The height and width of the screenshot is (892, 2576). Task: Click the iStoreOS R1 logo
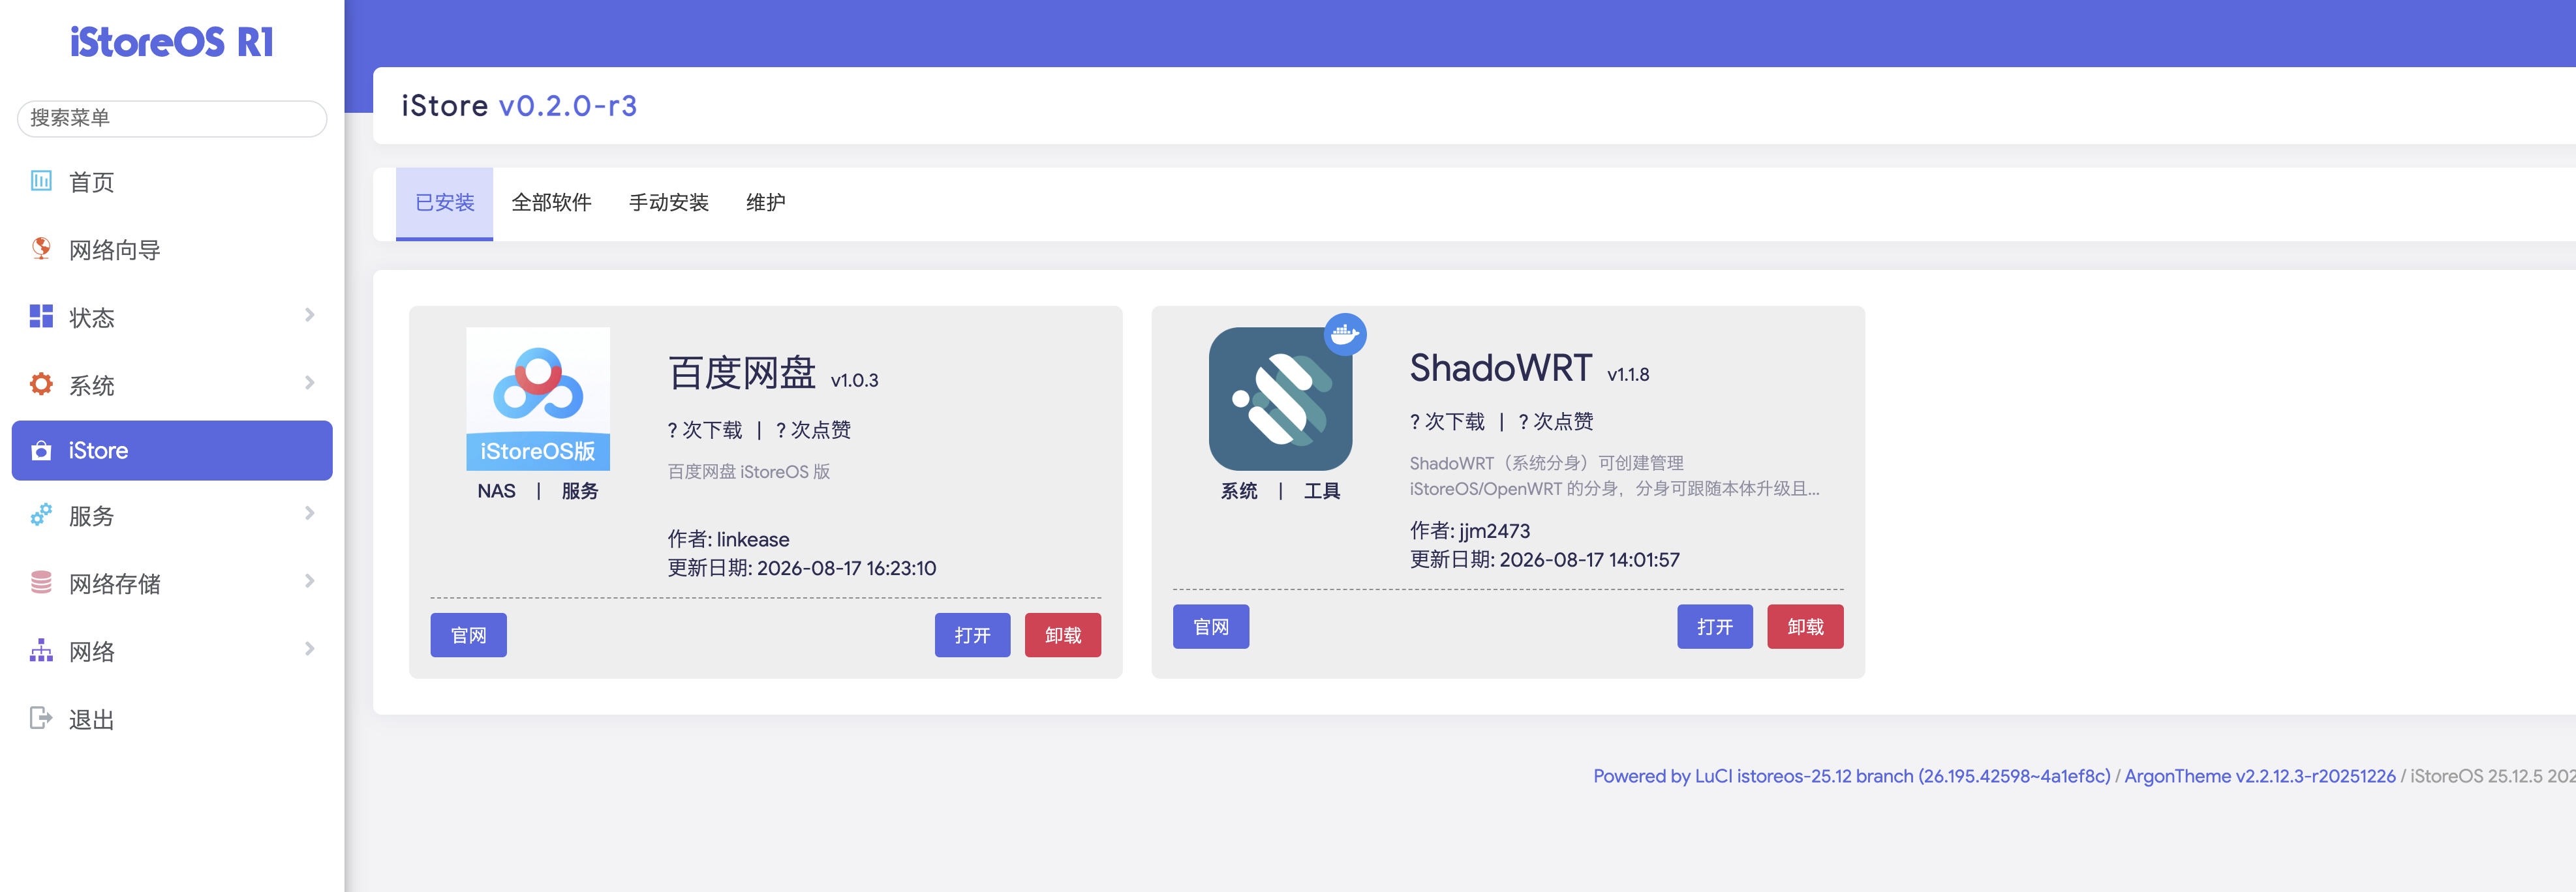(172, 42)
